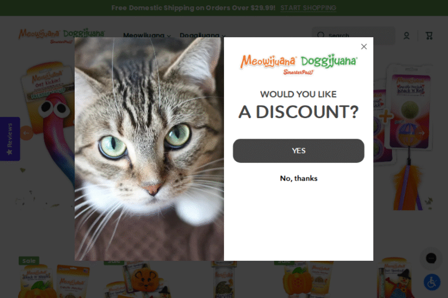The height and width of the screenshot is (298, 448).
Task: Click the popup Meowijuana Doggijuana logo
Action: click(x=299, y=64)
